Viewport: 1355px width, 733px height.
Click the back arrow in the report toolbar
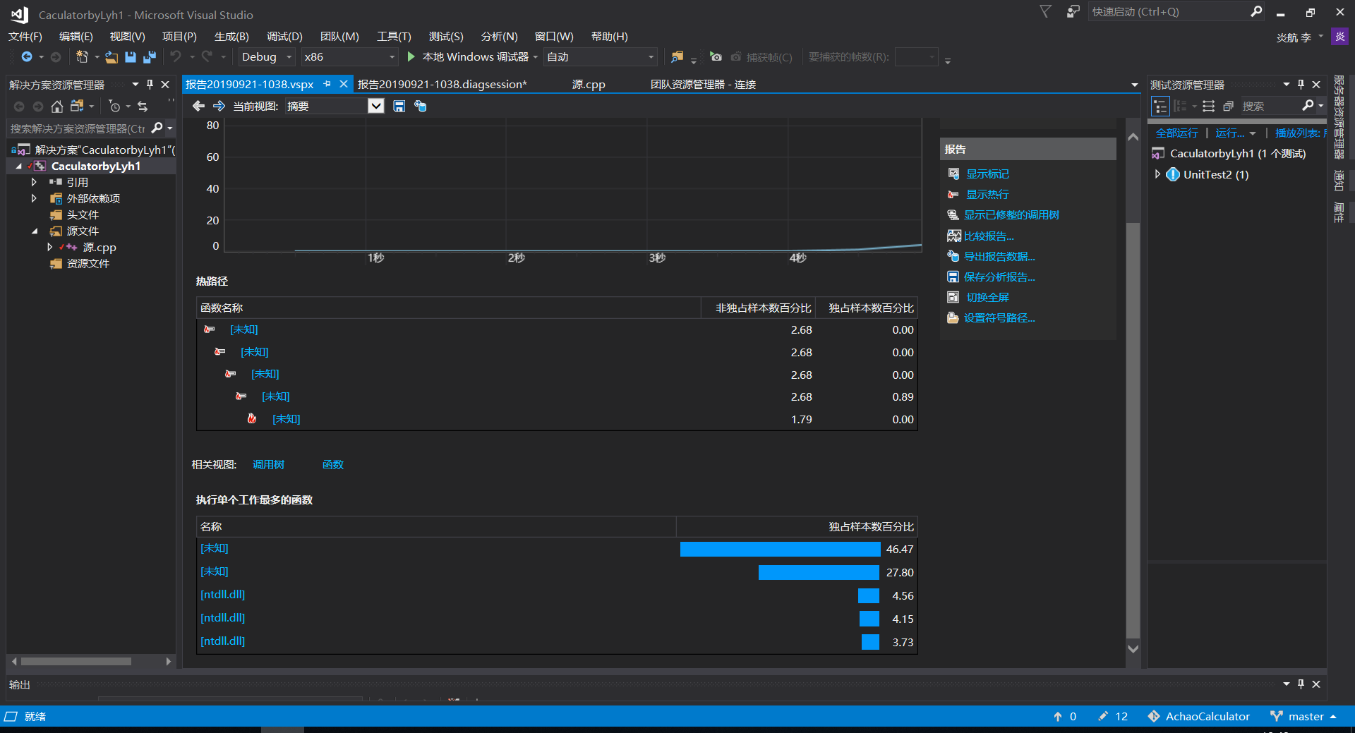tap(198, 106)
